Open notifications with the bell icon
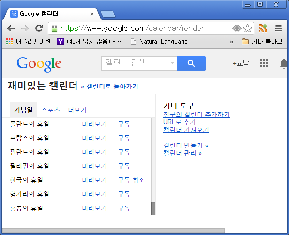 tap(284, 64)
